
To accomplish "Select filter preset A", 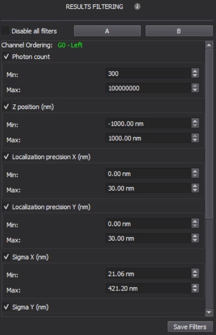I will click(x=107, y=31).
